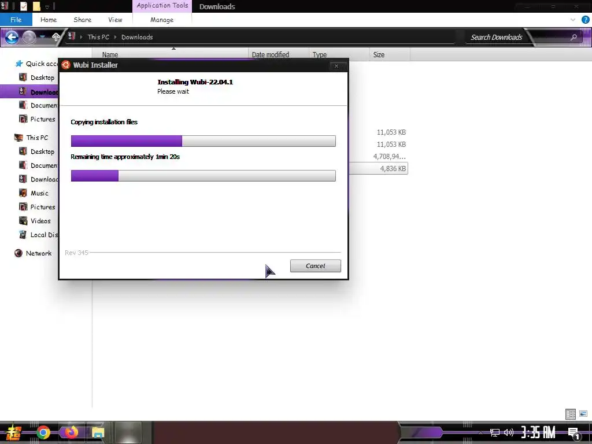Switch to the Share ribbon tab
This screenshot has height=444, width=592.
pyautogui.click(x=82, y=20)
